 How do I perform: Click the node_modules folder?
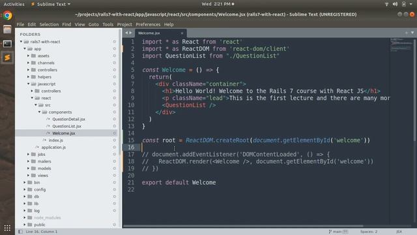point(48,217)
